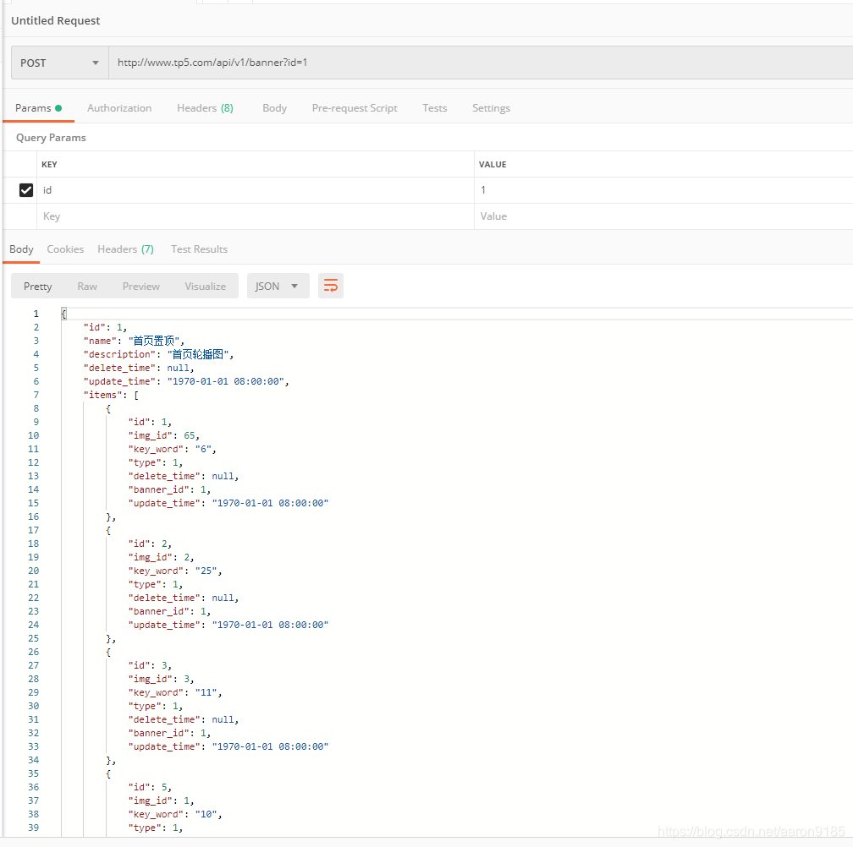Select the Tests tab
Image resolution: width=853 pixels, height=847 pixels.
coord(435,108)
